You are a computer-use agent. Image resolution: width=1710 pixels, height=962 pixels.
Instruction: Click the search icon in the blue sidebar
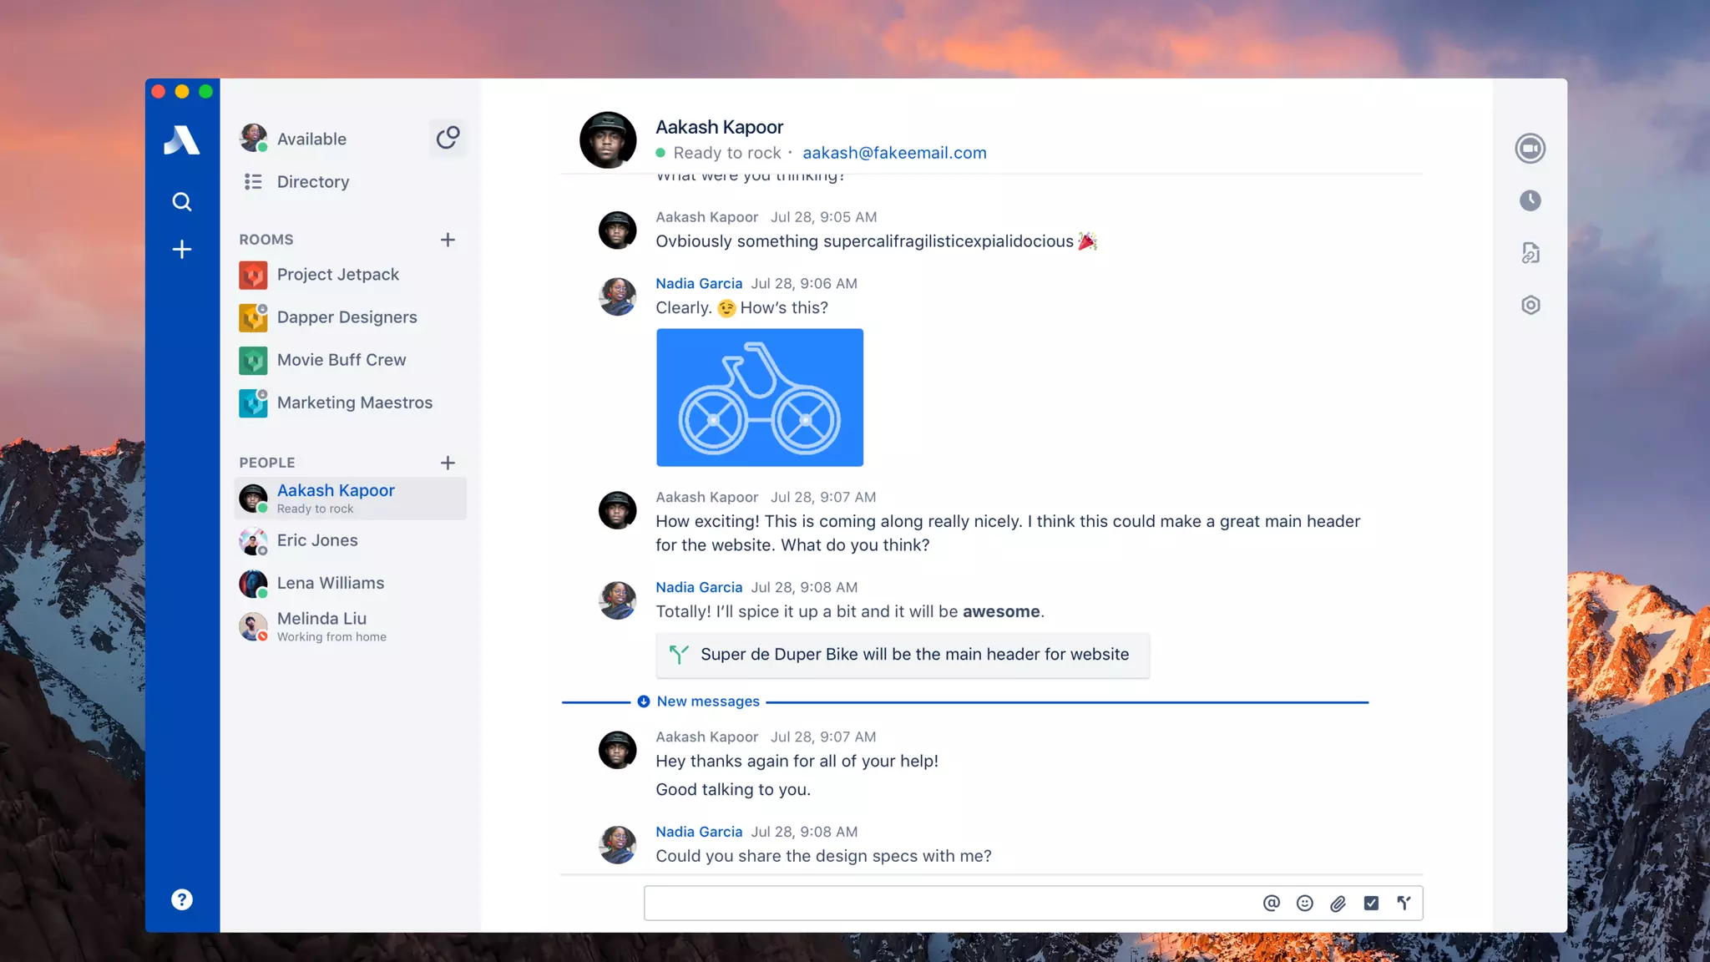point(181,201)
